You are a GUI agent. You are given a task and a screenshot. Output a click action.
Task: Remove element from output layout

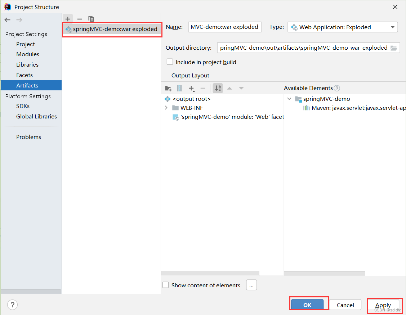pyautogui.click(x=203, y=89)
